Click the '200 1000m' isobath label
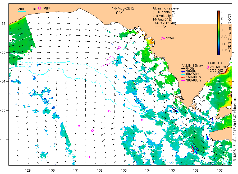This screenshot has width=238, height=174. 27,9
